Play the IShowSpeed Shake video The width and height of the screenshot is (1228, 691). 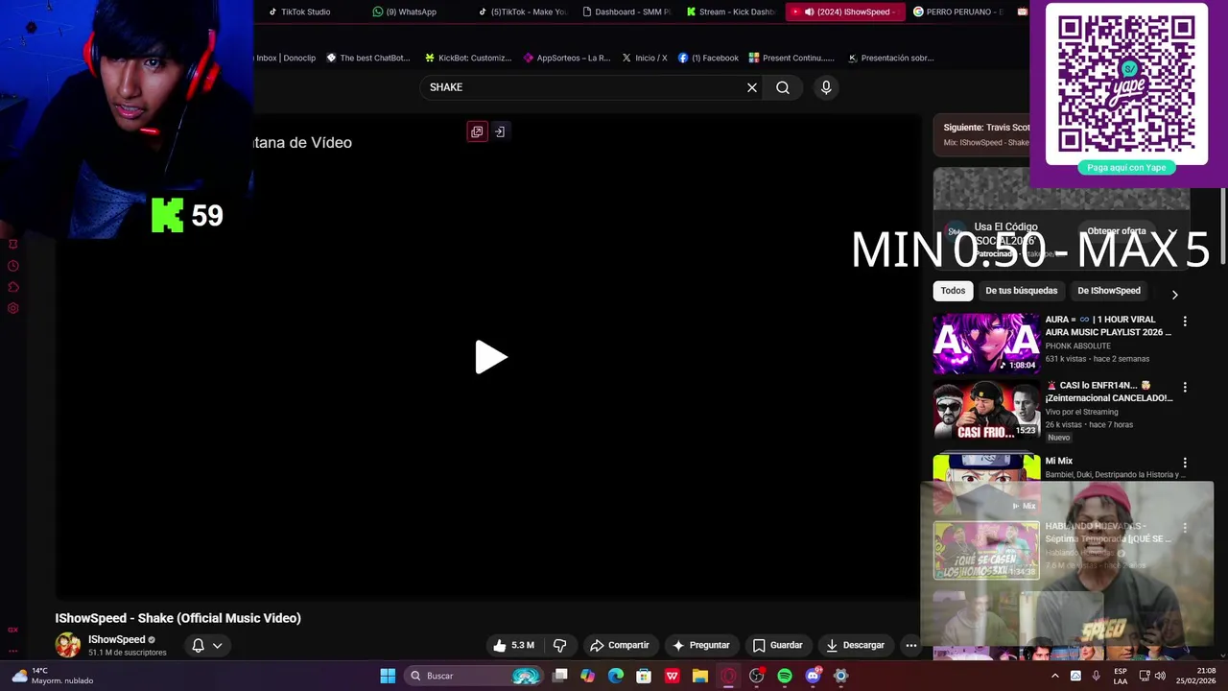point(490,357)
